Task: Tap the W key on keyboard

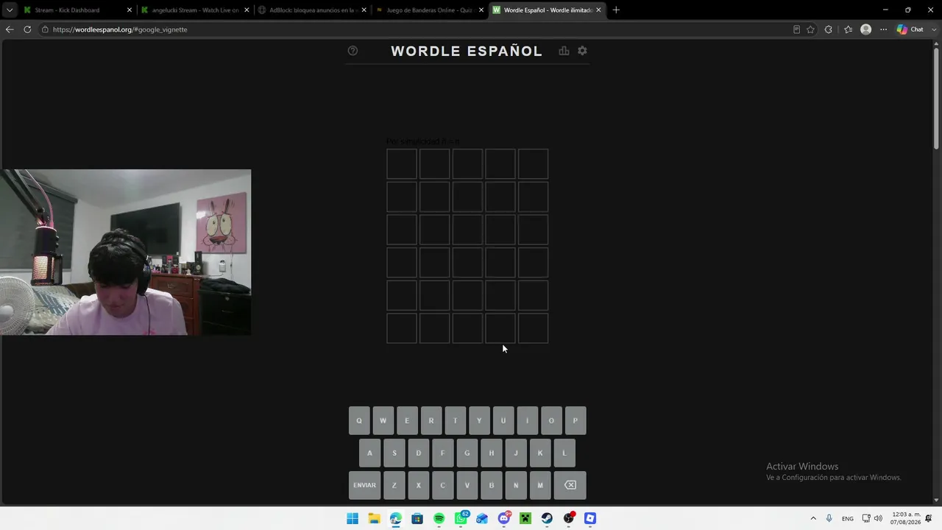Action: coord(383,421)
